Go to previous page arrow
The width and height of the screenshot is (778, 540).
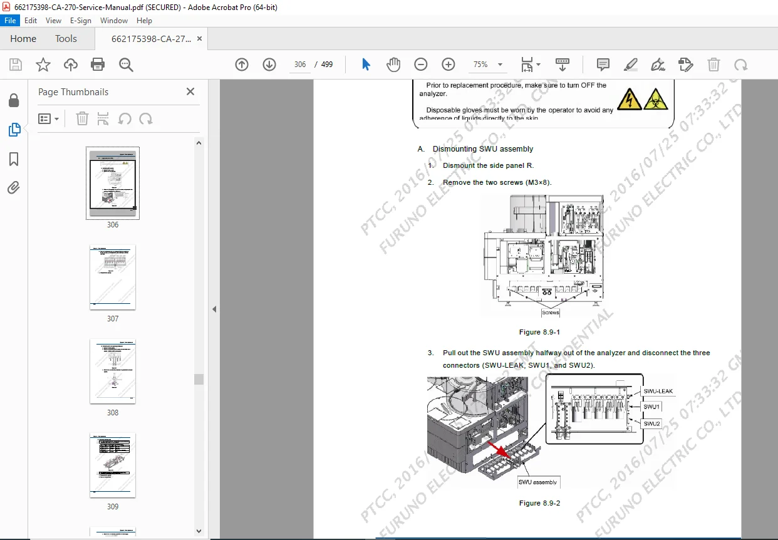click(242, 65)
